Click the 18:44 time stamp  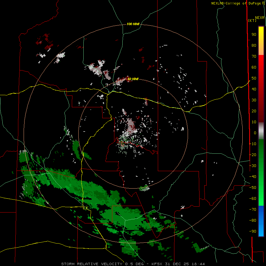[x=198, y=264]
